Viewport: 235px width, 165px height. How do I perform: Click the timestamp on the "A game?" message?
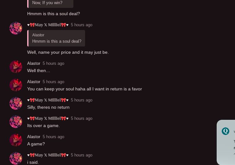click(x=53, y=137)
